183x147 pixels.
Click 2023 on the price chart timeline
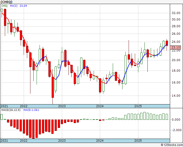(x=62, y=106)
